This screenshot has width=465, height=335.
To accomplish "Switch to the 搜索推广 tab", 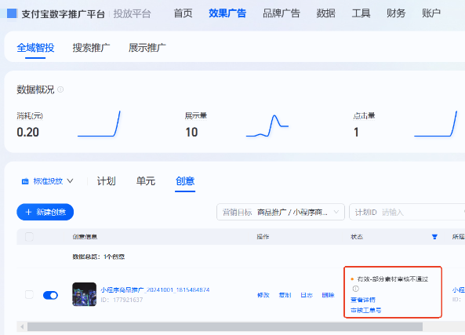I will pos(91,48).
